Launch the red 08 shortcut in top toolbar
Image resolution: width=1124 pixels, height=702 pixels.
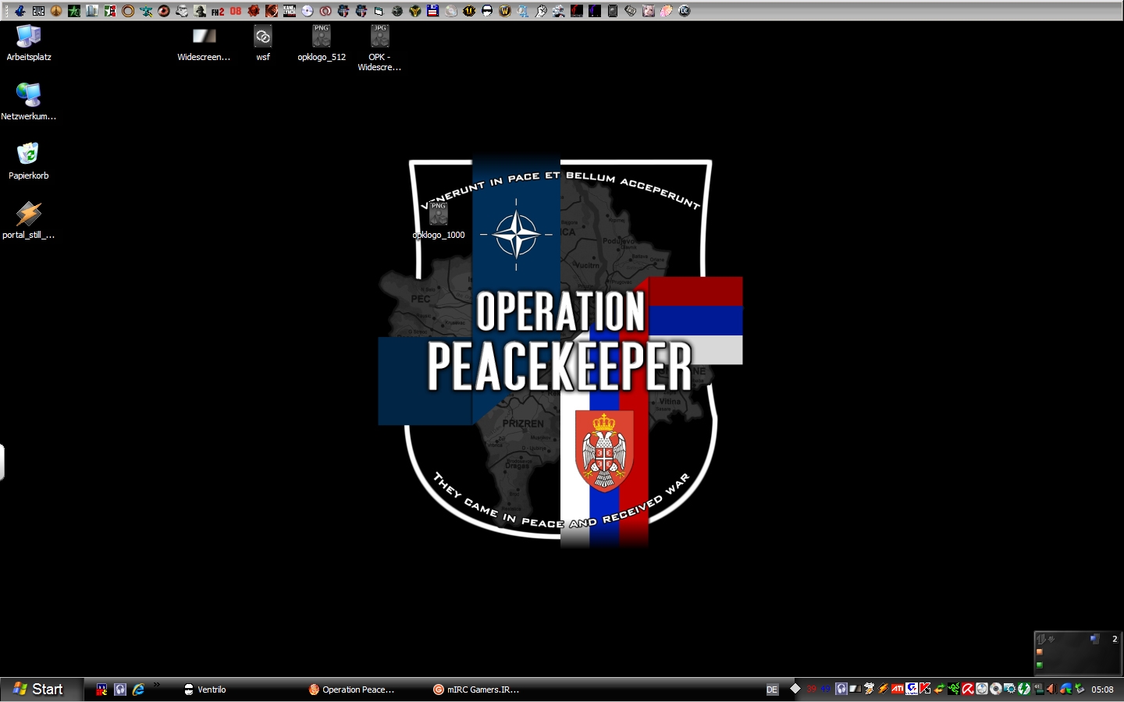(x=236, y=11)
